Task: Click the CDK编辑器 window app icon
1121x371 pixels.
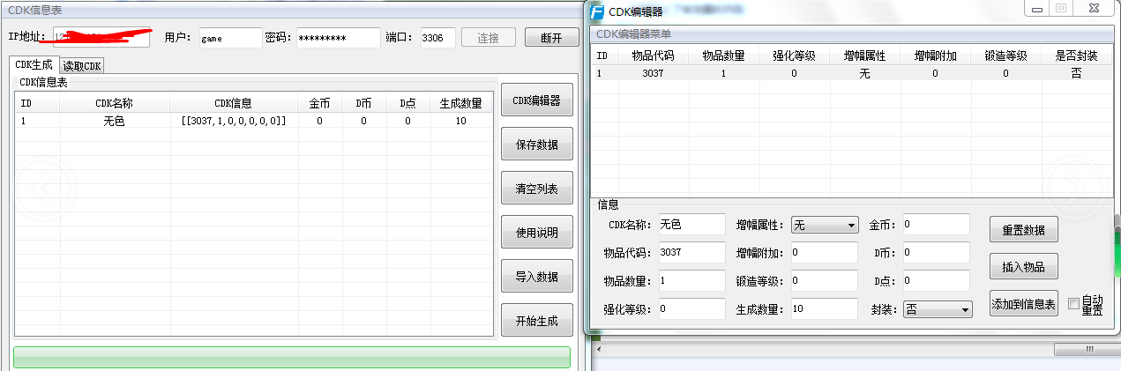Action: (597, 11)
